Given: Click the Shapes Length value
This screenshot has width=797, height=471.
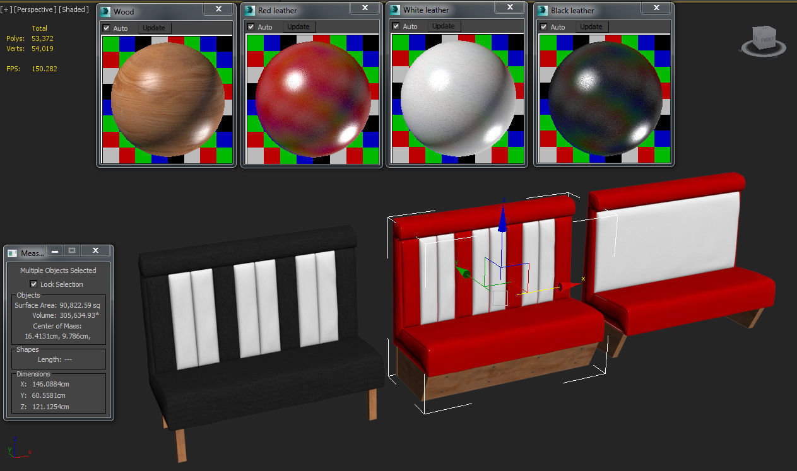Looking at the screenshot, I should click(x=68, y=359).
